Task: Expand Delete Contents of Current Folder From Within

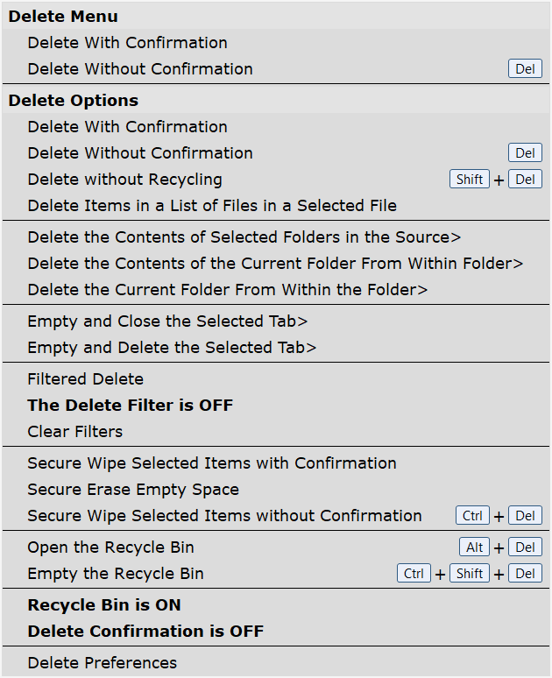Action: pyautogui.click(x=274, y=264)
